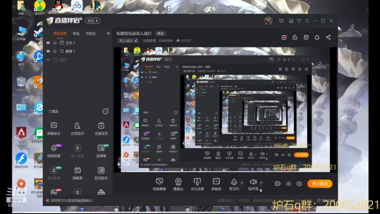Select the 全屏 1 source row
Image resolution: width=380 pixels, height=214 pixels.
click(77, 59)
